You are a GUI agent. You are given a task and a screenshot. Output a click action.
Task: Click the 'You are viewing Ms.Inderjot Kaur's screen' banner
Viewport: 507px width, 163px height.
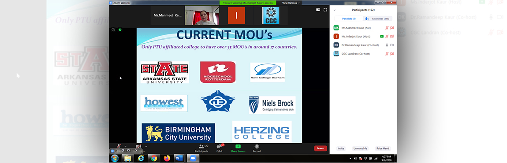tap(248, 3)
